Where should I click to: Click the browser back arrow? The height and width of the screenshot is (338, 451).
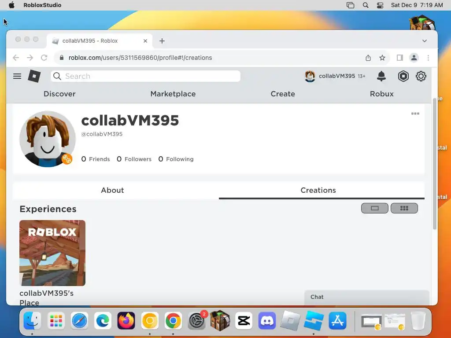click(16, 58)
